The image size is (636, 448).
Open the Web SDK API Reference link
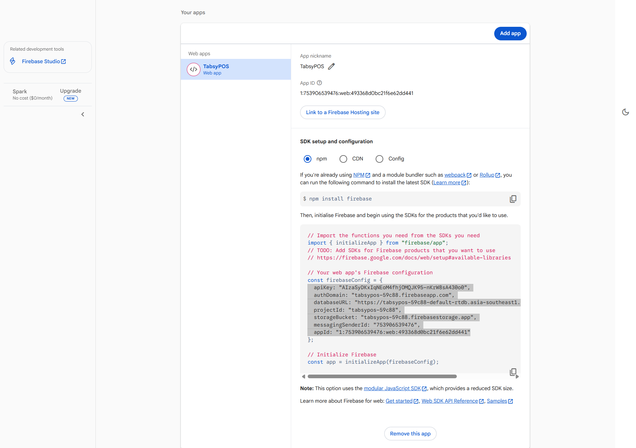coord(452,401)
